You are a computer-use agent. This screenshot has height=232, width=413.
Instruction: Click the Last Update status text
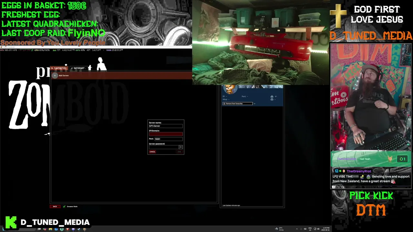(x=231, y=205)
